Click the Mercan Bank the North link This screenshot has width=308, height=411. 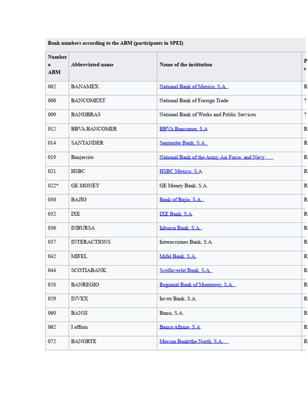194,341
